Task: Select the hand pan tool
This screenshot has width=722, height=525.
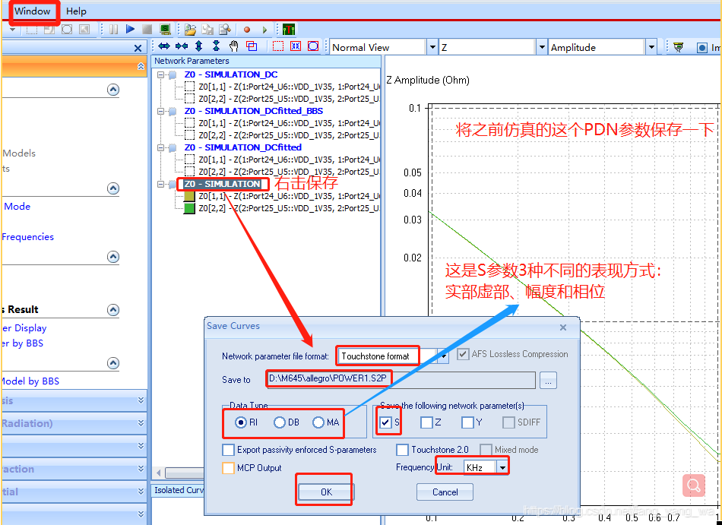Action: point(234,46)
